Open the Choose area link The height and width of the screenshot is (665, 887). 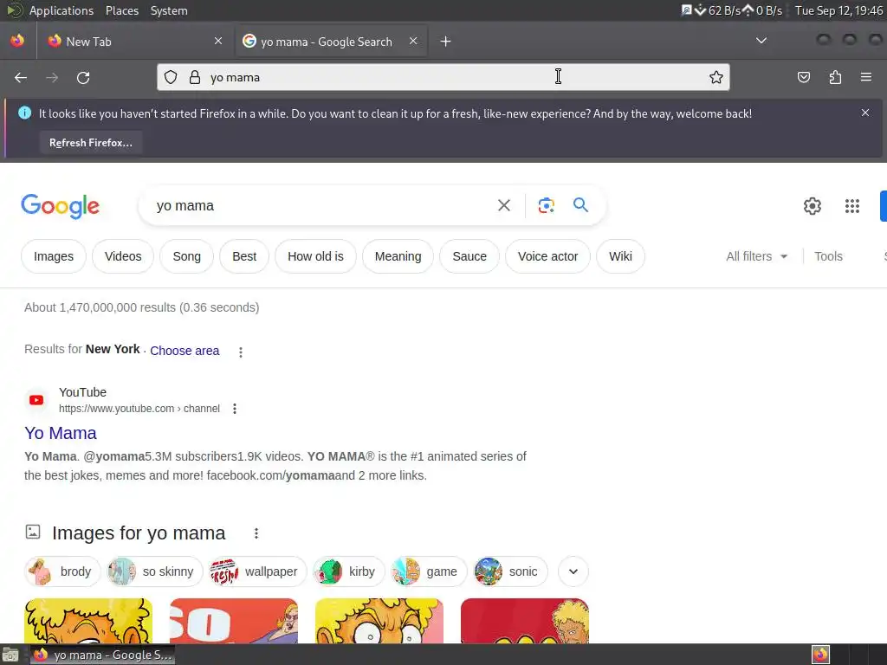(x=185, y=351)
